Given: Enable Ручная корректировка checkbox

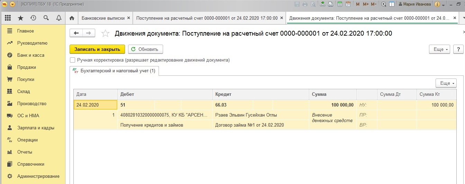Looking at the screenshot, I should point(72,60).
